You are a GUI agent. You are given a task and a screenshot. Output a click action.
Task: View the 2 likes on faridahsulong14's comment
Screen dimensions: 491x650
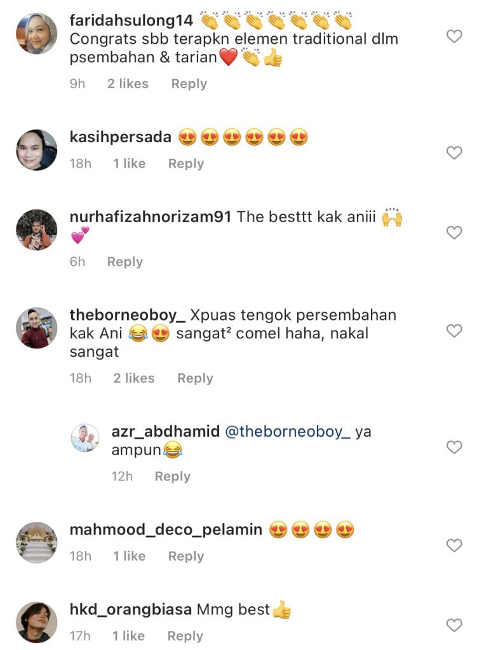point(128,84)
